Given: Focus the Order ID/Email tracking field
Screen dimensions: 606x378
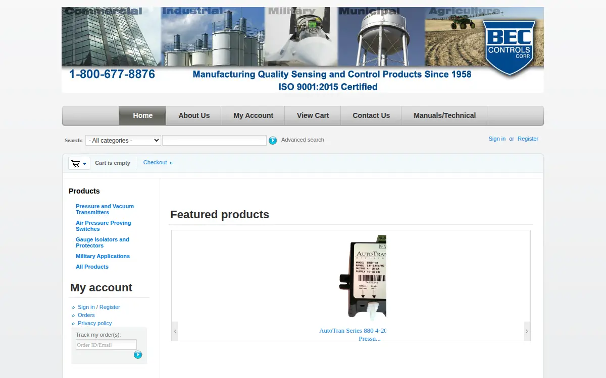Looking at the screenshot, I should 106,345.
